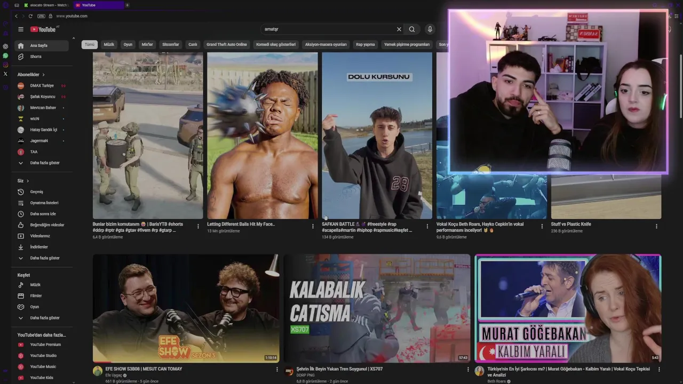Open the YouTube hamburger menu
The width and height of the screenshot is (683, 384).
[x=21, y=29]
